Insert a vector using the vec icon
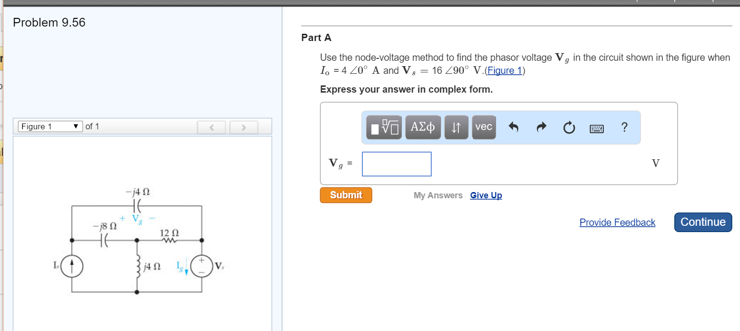 (484, 127)
